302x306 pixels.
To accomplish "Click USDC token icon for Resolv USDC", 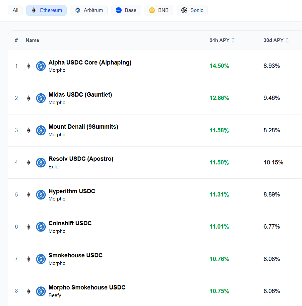I will tap(41, 162).
